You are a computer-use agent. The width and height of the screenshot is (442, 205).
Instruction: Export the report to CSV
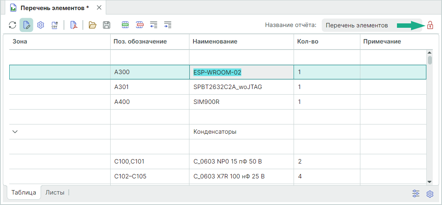point(54,25)
